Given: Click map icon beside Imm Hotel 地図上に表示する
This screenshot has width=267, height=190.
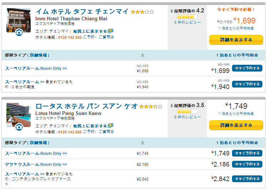Looking at the screenshot, I should click(111, 31).
